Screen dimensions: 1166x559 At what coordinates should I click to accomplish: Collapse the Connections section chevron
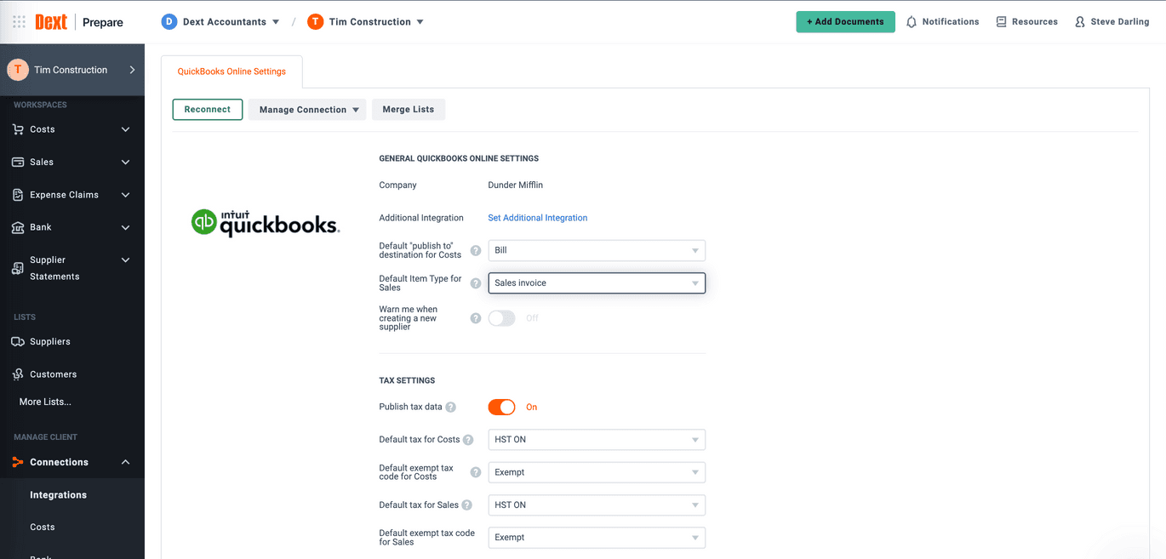pos(126,462)
